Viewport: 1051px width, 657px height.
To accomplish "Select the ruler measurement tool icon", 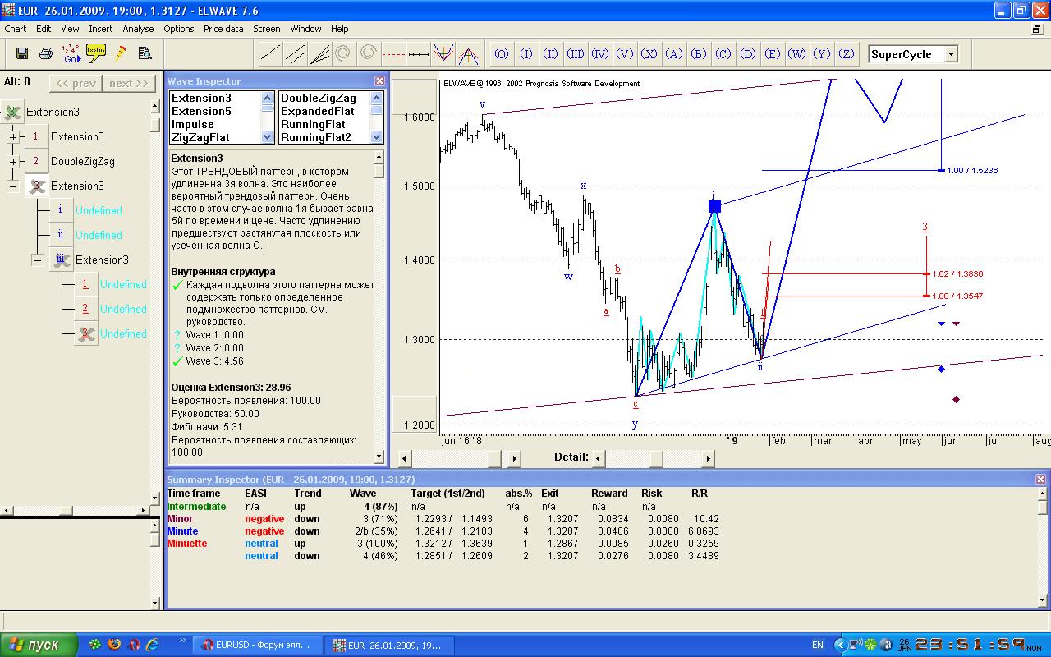I will [x=419, y=53].
